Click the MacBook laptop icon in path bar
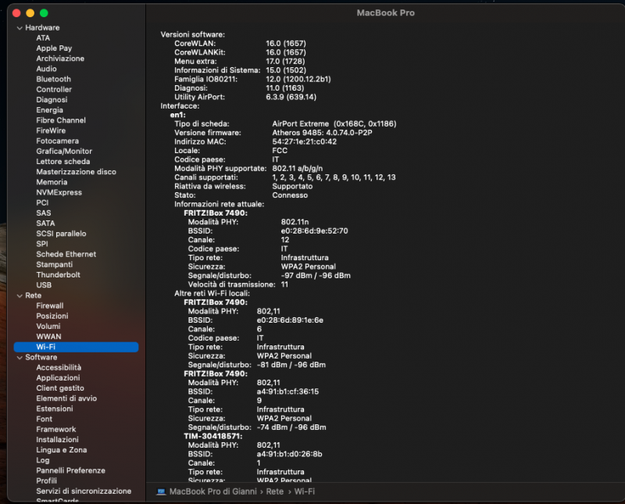 click(x=162, y=491)
